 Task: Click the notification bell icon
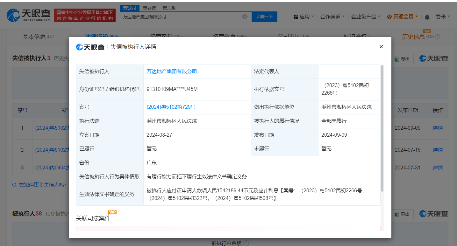(x=427, y=17)
